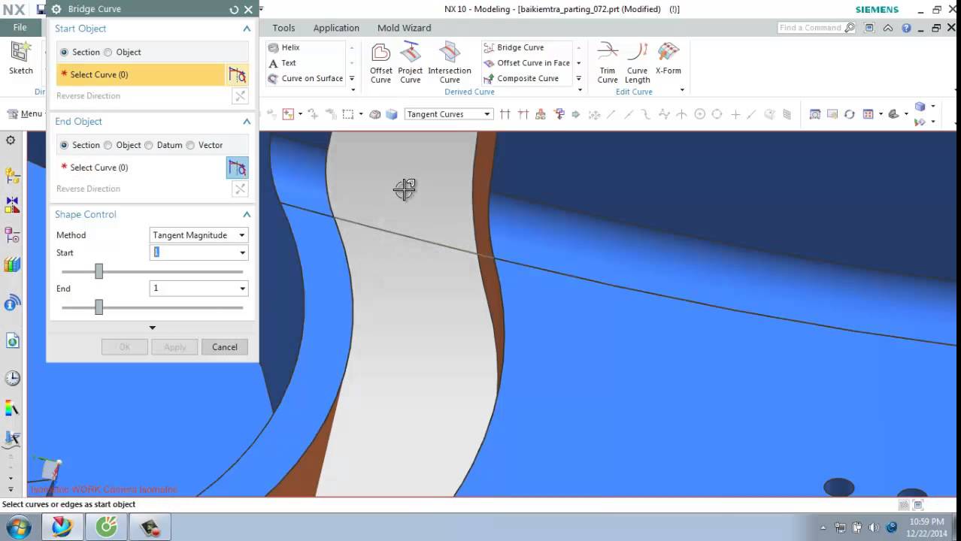961x541 pixels.
Task: Open the Reuse Library sidebar tab
Action: click(11, 264)
